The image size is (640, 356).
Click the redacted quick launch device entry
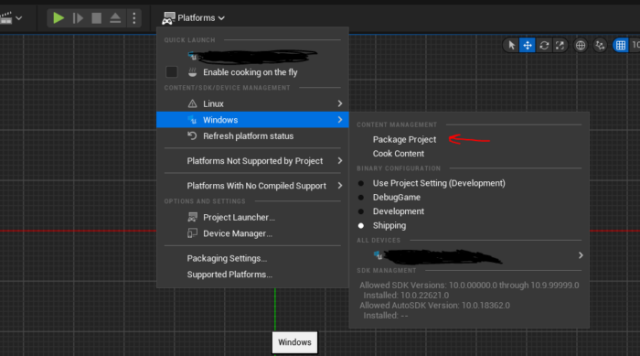point(252,57)
